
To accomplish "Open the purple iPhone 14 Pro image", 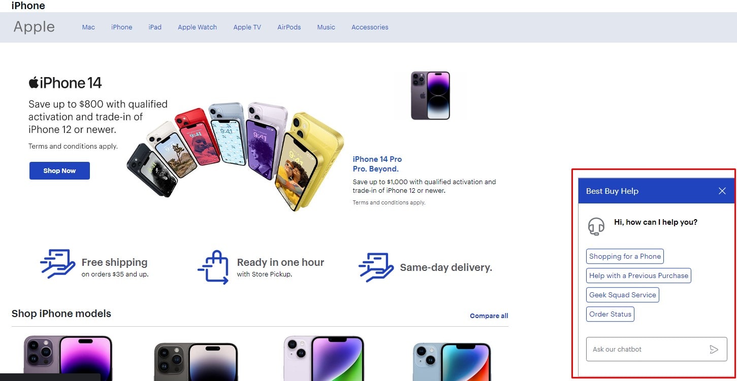I will click(430, 95).
